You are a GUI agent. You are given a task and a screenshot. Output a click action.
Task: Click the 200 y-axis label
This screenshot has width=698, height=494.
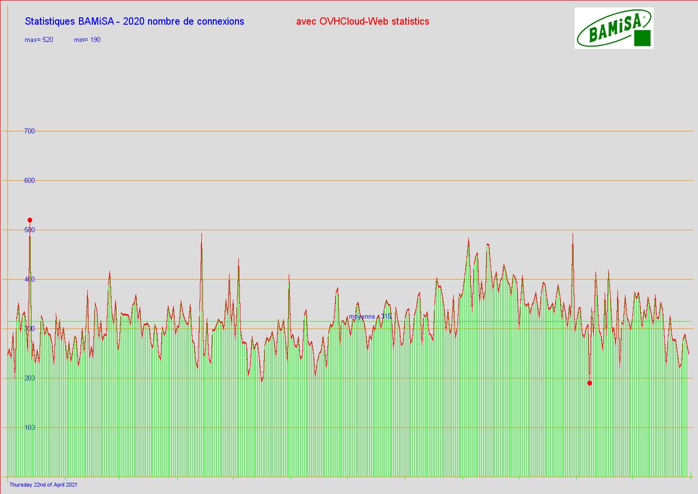(x=30, y=378)
